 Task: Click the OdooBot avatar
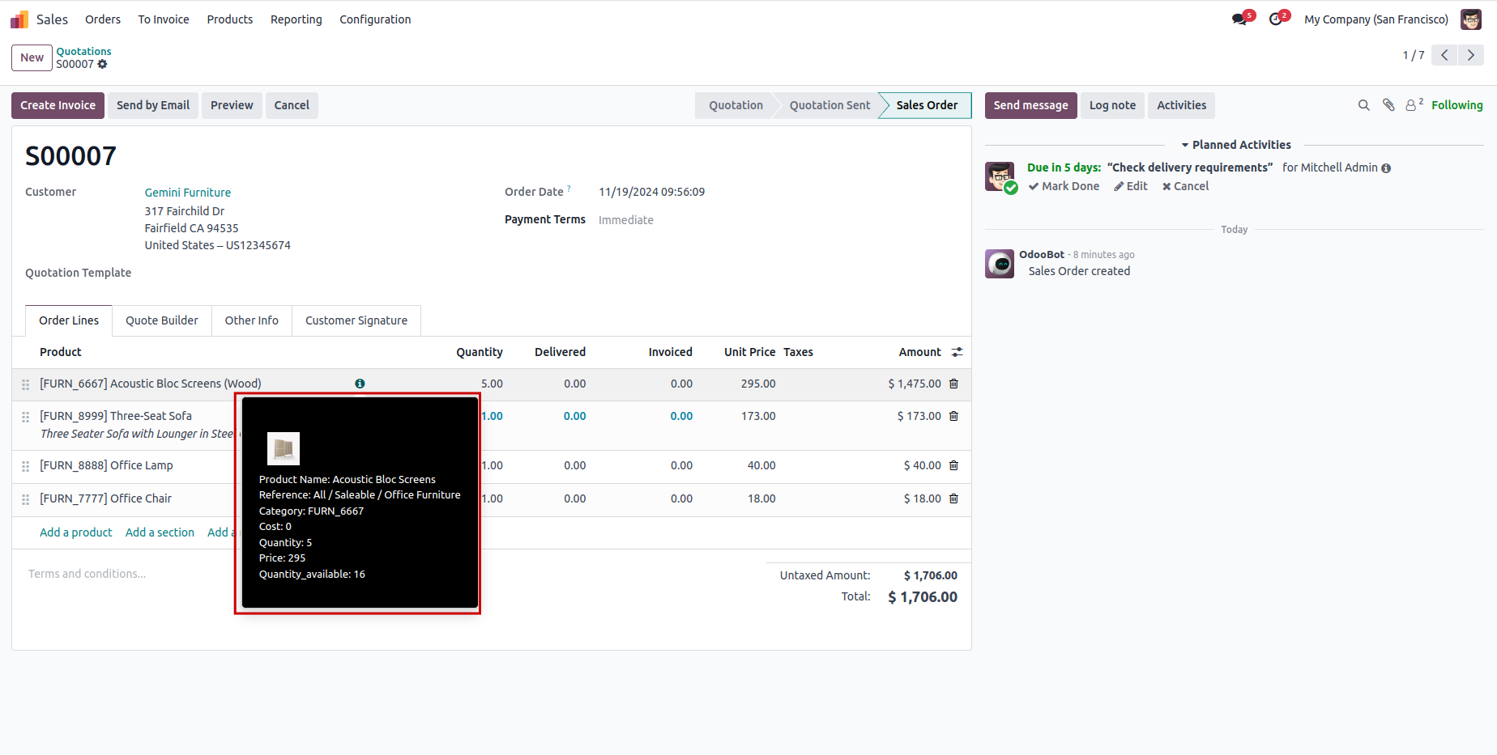coord(1000,264)
